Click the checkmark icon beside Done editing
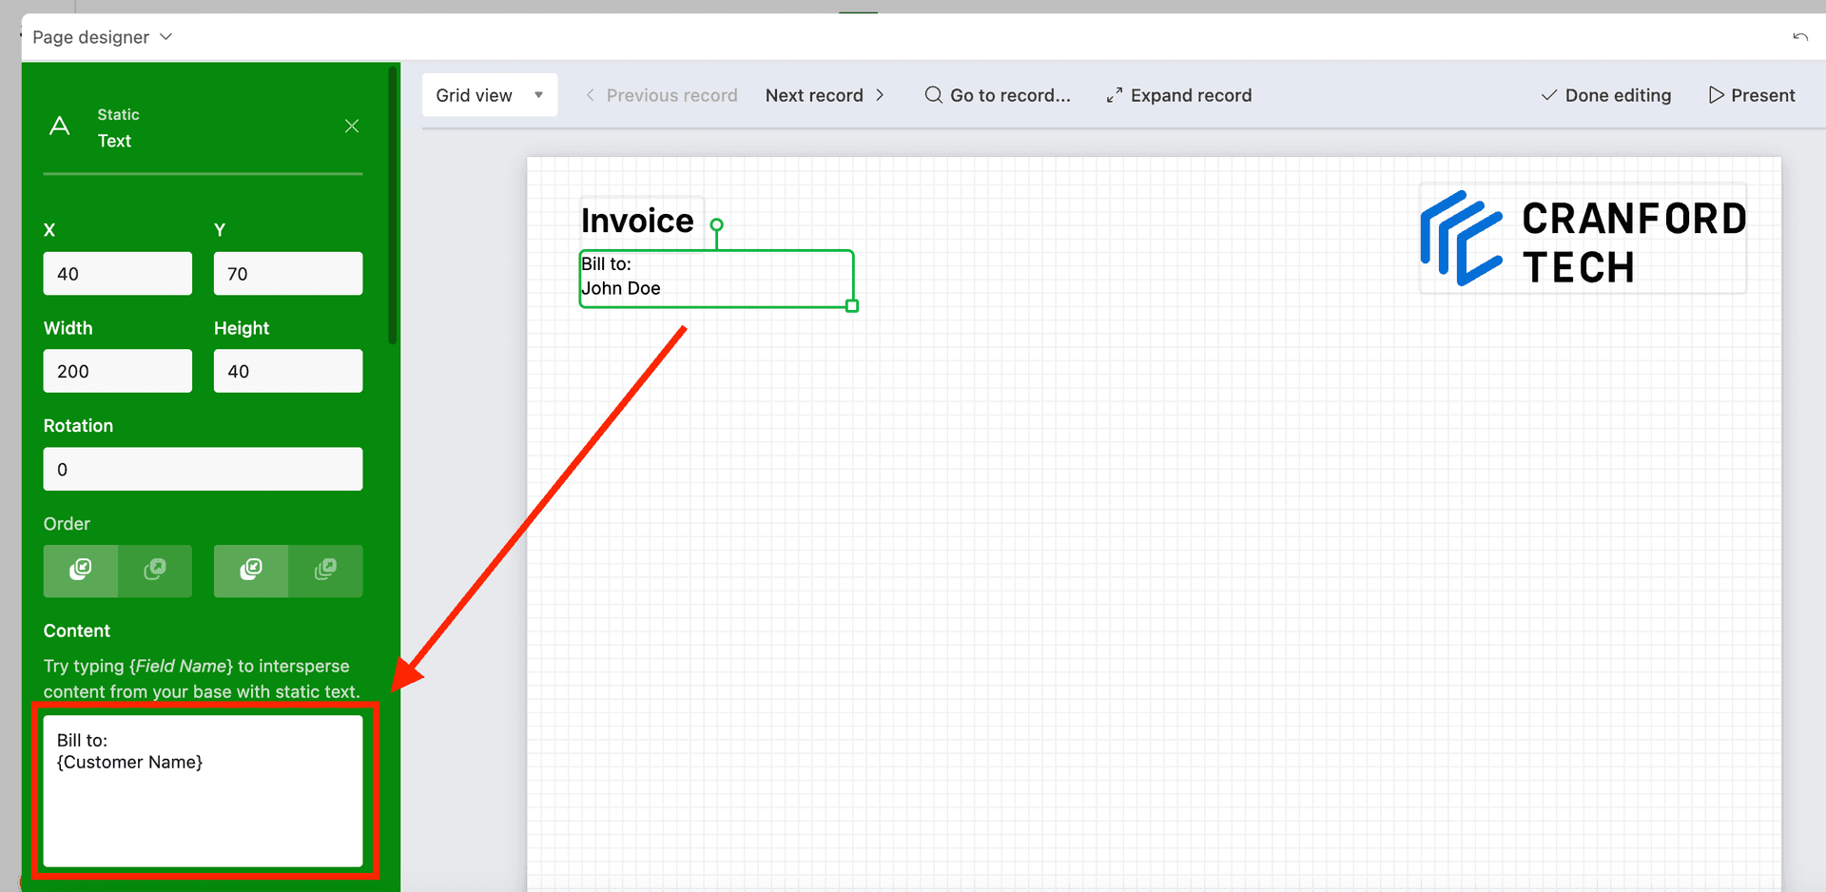Screen dimensions: 1826x892 coord(1548,95)
